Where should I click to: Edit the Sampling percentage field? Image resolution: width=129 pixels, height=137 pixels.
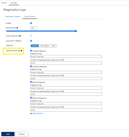(34, 28)
